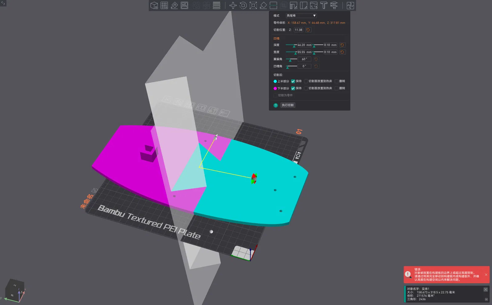This screenshot has width=492, height=305.
Task: Click the width 55.55 mm input field
Action: point(304,52)
